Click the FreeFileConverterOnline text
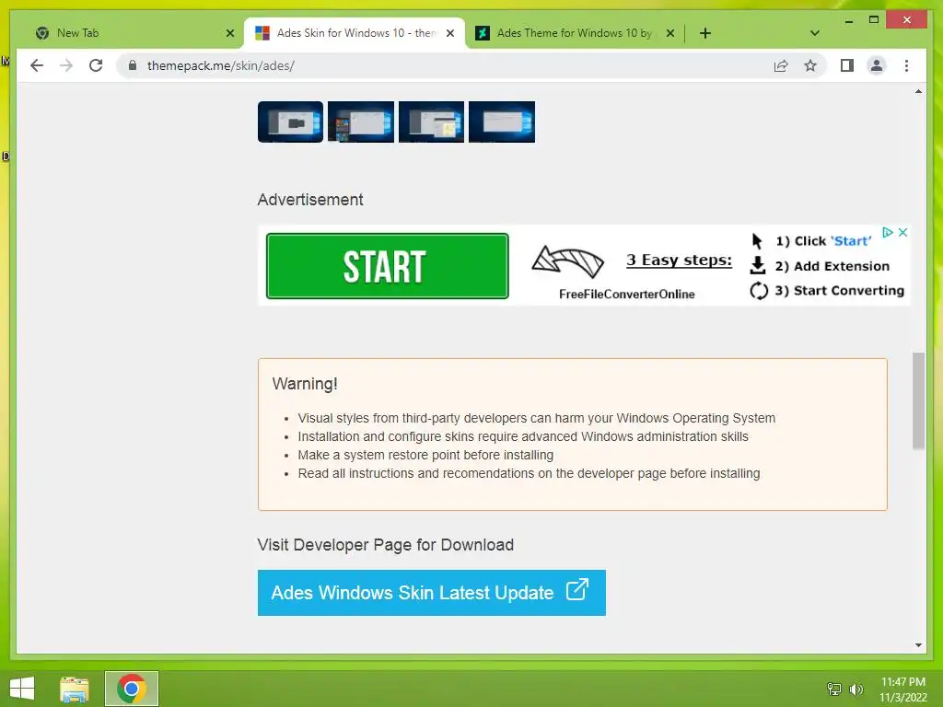This screenshot has width=943, height=707. tap(626, 294)
